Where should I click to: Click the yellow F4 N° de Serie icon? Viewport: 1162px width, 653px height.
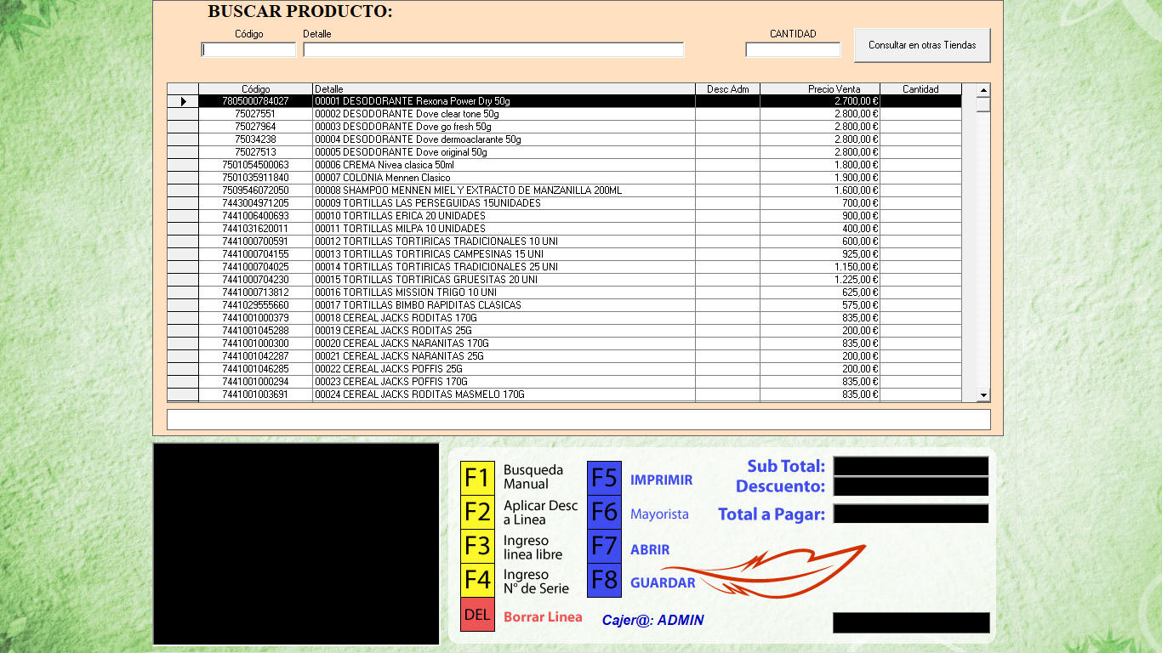[x=477, y=580]
